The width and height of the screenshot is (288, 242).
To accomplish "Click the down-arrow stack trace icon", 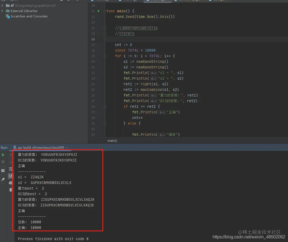I will (x=11, y=162).
